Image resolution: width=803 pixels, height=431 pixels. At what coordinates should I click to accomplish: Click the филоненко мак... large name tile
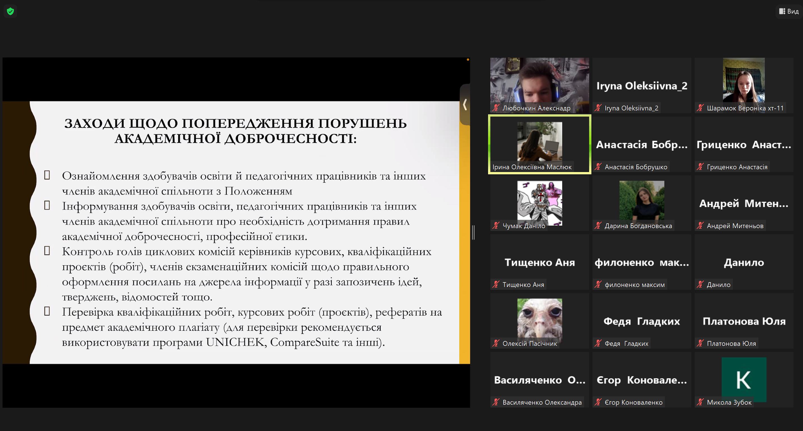(642, 262)
